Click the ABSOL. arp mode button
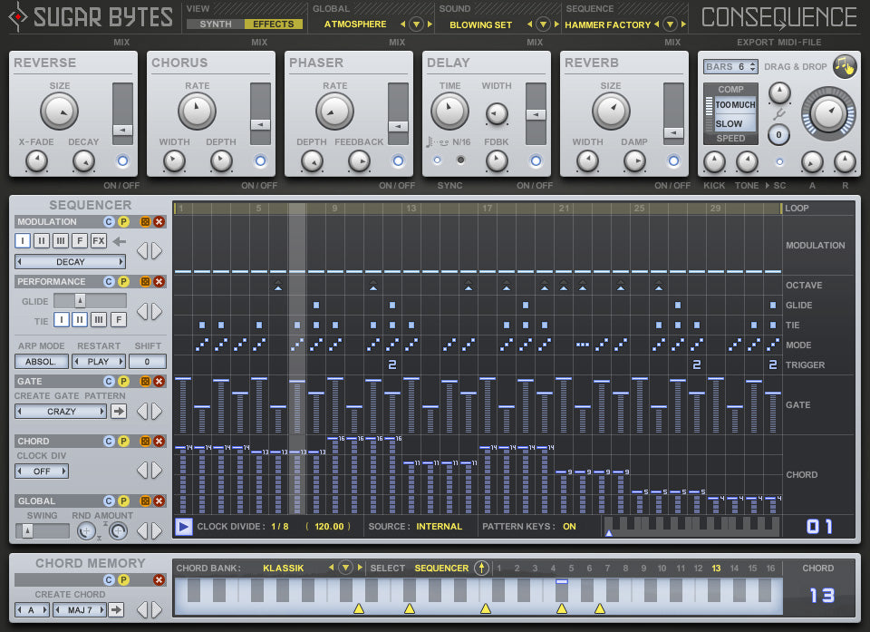The image size is (870, 632). point(41,362)
